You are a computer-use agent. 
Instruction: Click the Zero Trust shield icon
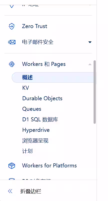click(x=12, y=26)
